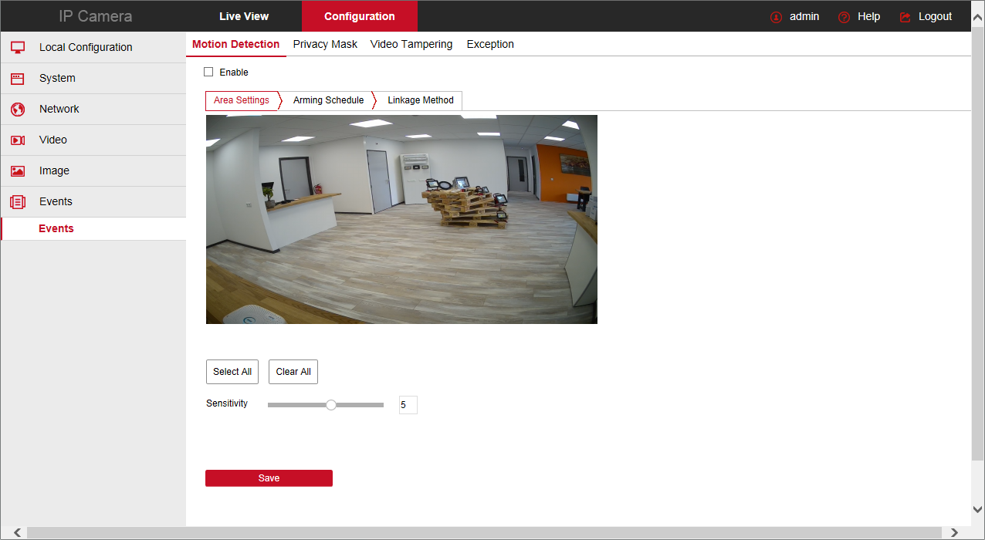This screenshot has width=985, height=540.
Task: Open Local Configuration menu
Action: pyautogui.click(x=93, y=47)
